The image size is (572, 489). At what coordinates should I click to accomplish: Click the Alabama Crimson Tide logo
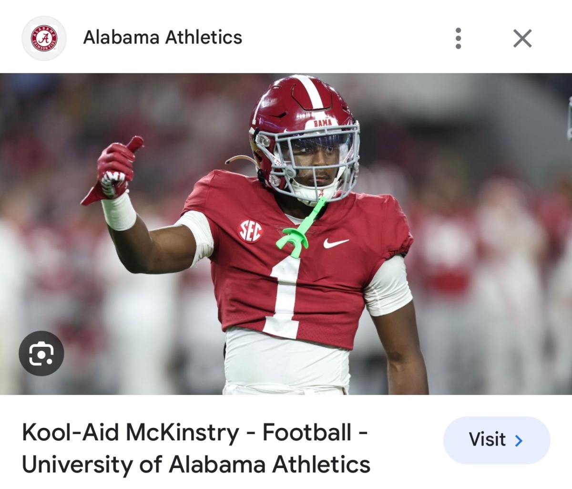(44, 38)
